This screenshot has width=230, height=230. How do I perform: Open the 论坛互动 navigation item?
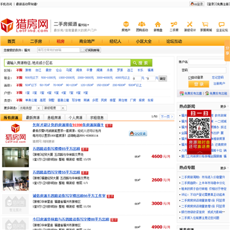174,42
